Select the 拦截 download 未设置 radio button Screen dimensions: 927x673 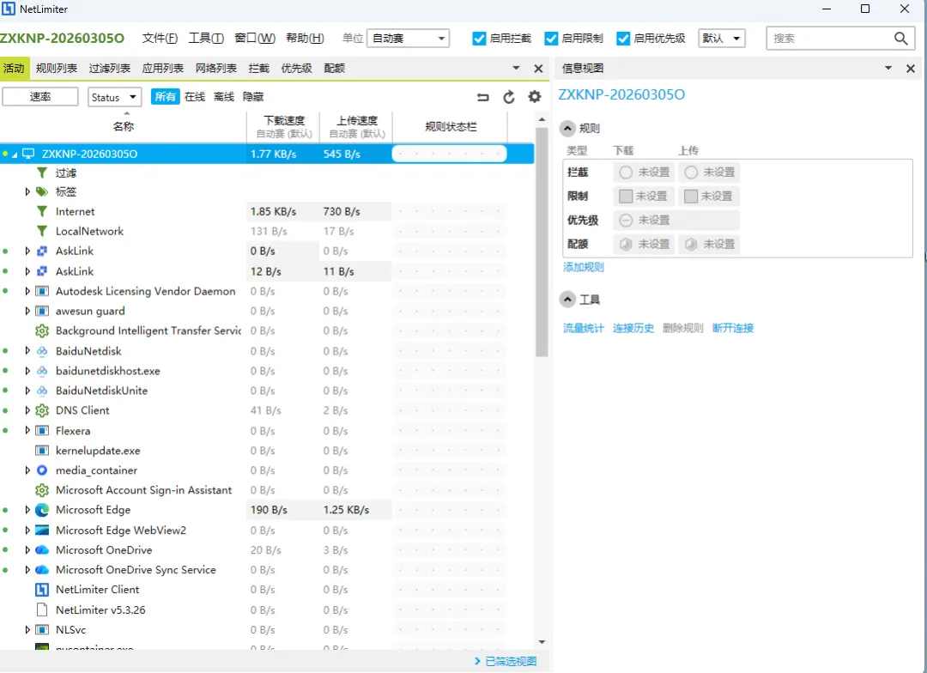click(626, 172)
